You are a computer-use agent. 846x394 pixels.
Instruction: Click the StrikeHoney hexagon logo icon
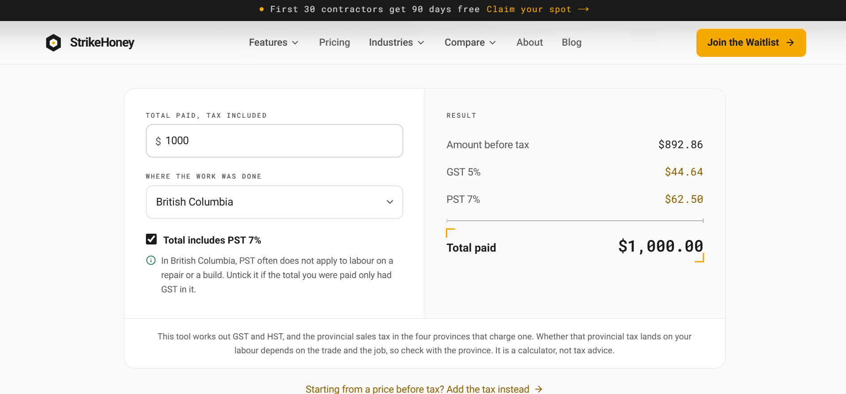(53, 43)
